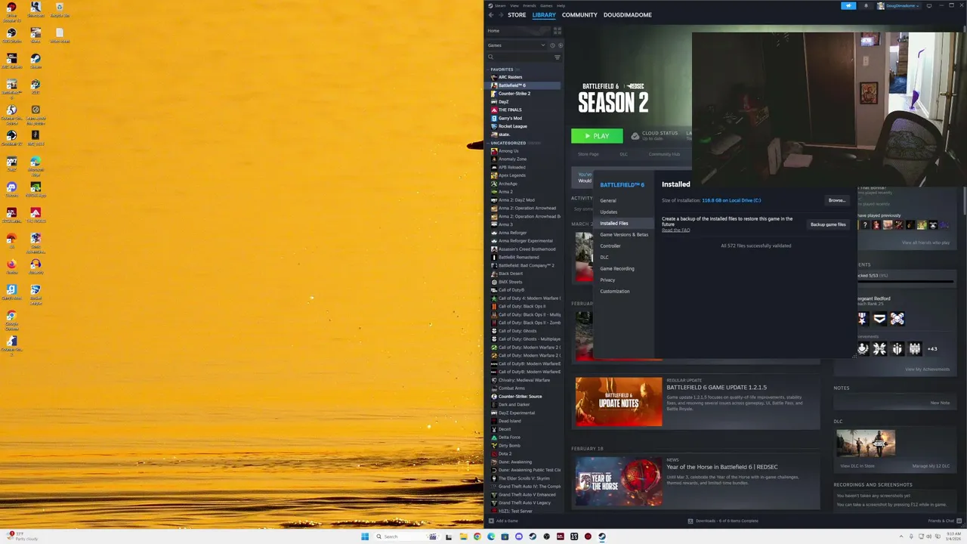Open Discord from the taskbar
Image resolution: width=967 pixels, height=544 pixels.
(x=519, y=536)
